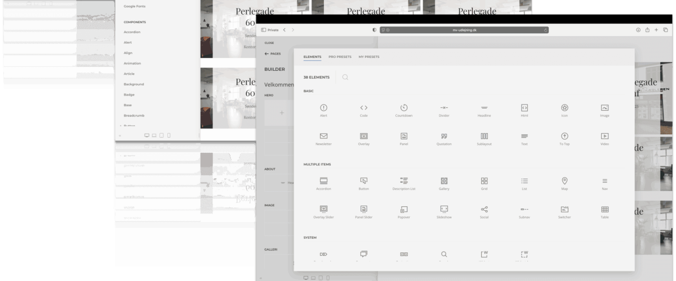Click the Safari address bar
676x281 pixels.
tap(464, 29)
